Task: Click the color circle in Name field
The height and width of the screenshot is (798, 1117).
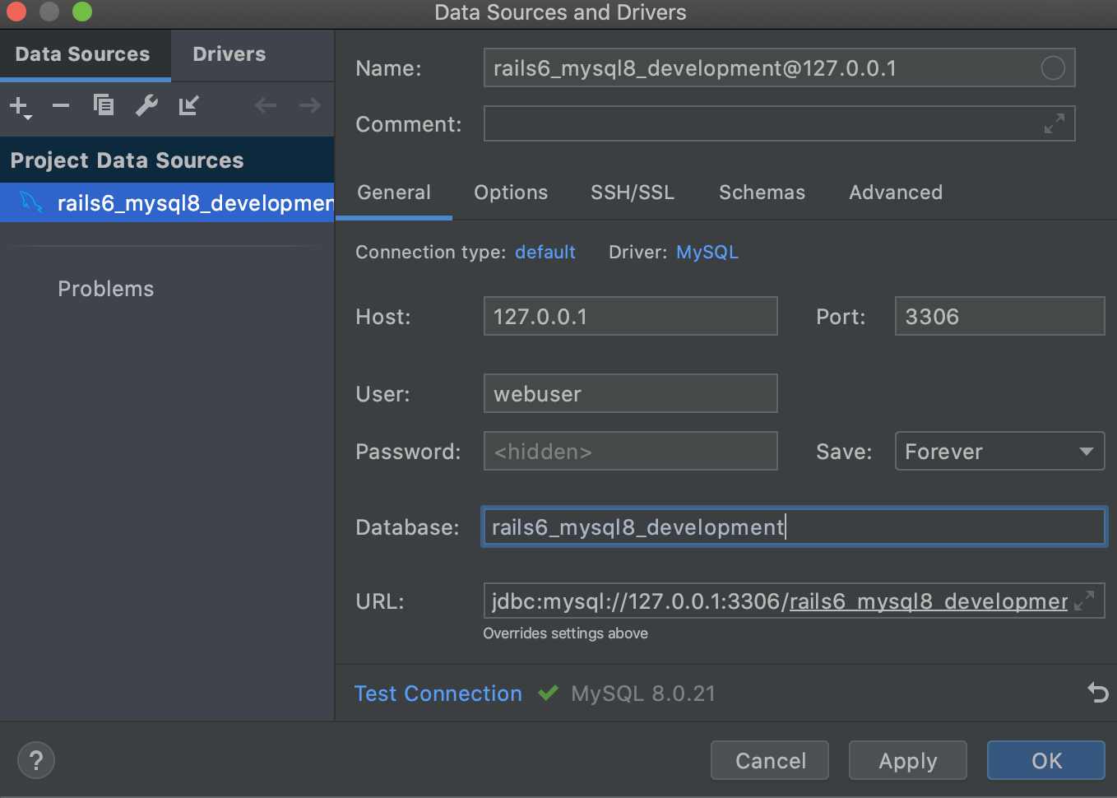Action: [1053, 68]
